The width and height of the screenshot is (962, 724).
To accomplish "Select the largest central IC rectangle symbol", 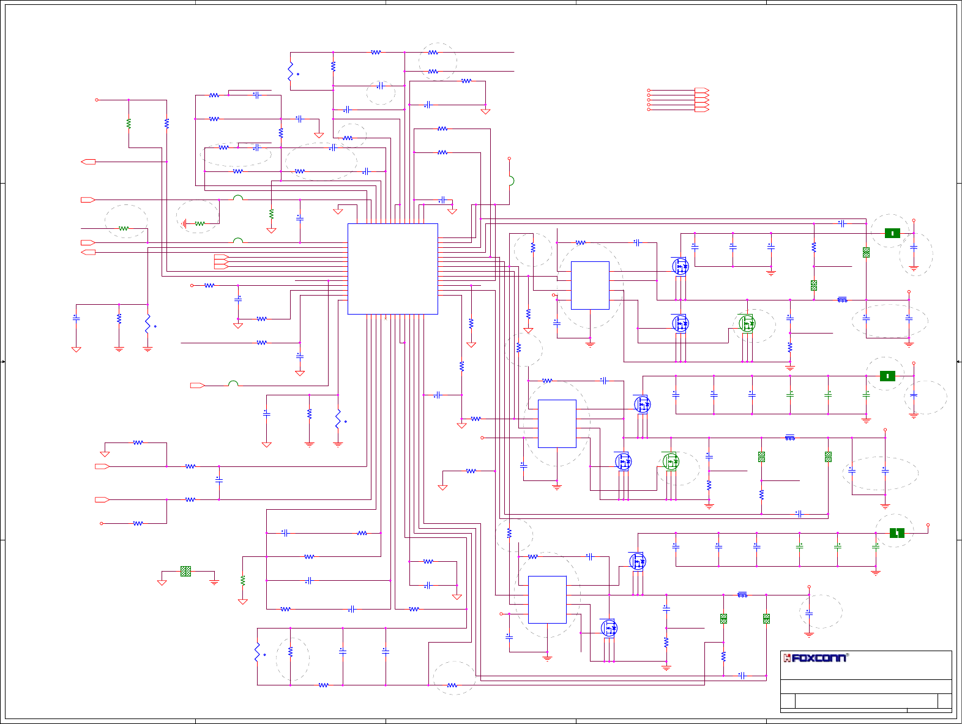I will [393, 269].
